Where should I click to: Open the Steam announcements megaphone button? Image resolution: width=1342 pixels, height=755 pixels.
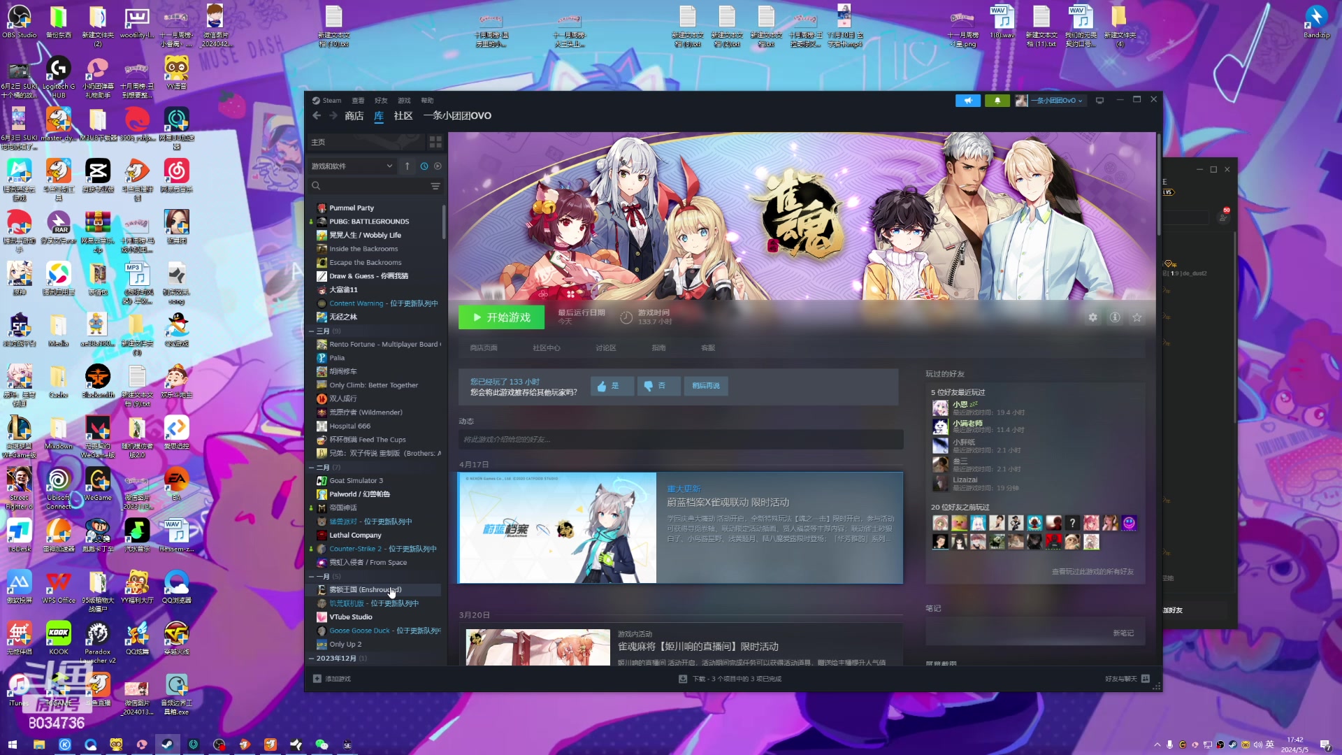pos(967,101)
